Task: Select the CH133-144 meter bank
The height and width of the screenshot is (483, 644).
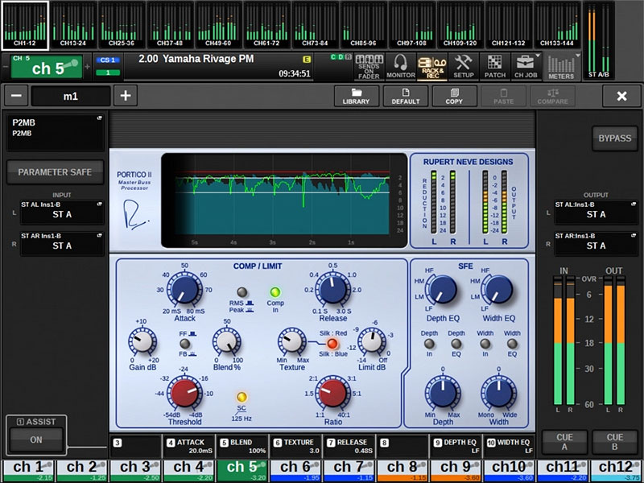Action: click(x=557, y=25)
